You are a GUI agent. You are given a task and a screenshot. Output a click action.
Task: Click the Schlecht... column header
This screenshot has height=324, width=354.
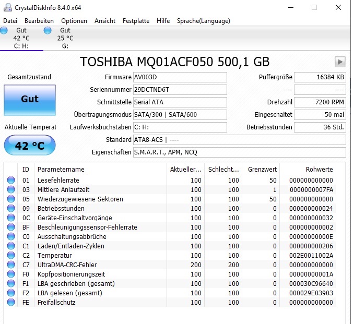[223, 169]
